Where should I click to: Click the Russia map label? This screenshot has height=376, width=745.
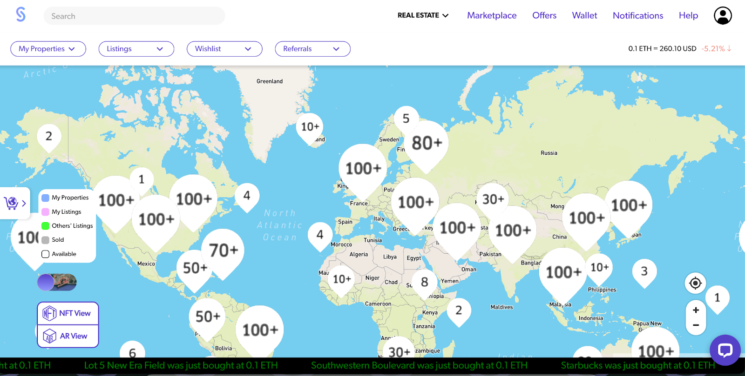pyautogui.click(x=549, y=153)
